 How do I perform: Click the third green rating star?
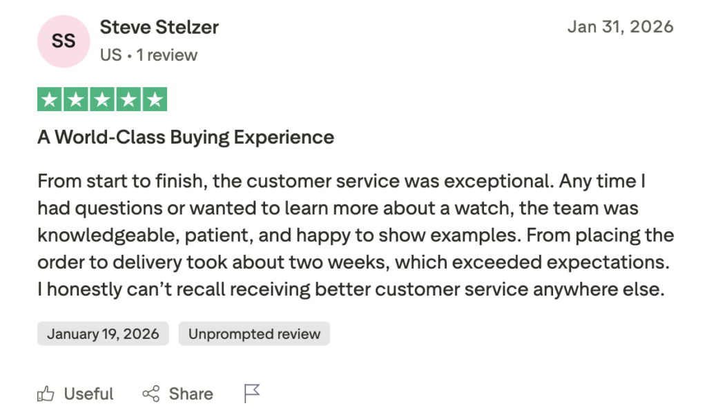(101, 100)
